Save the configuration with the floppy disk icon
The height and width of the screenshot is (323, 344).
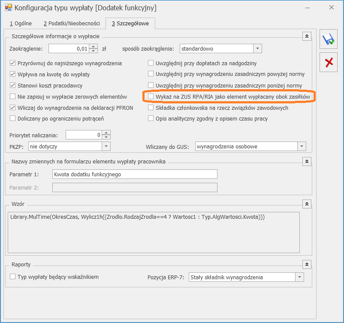click(328, 39)
